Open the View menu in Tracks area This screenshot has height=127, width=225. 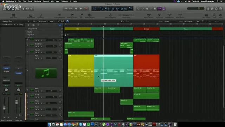[x=52, y=21]
